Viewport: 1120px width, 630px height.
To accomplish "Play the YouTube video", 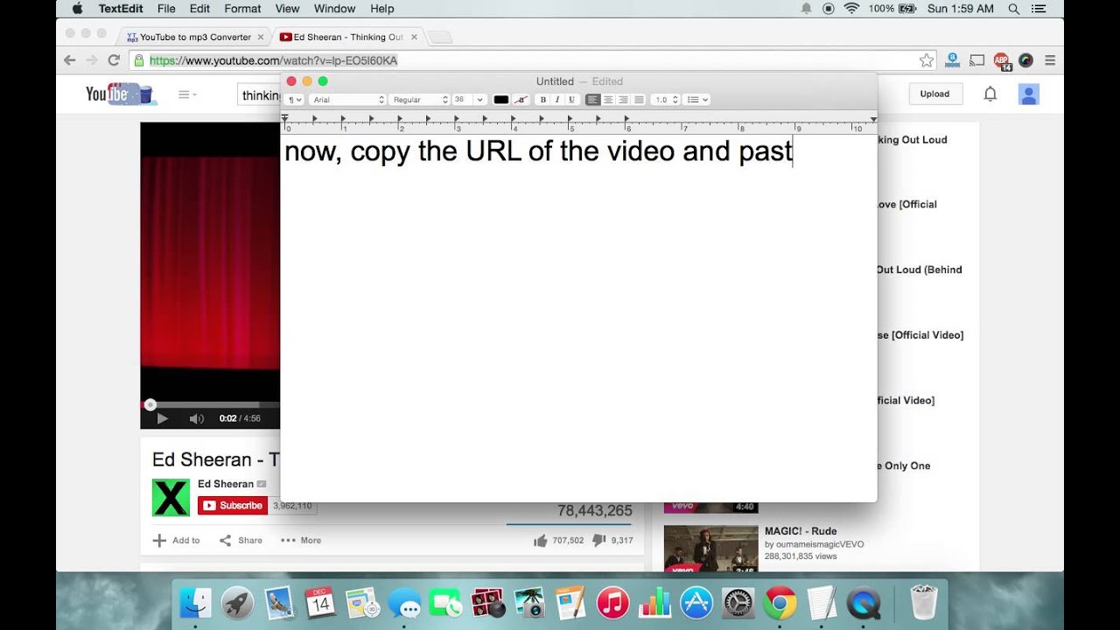I will point(162,418).
